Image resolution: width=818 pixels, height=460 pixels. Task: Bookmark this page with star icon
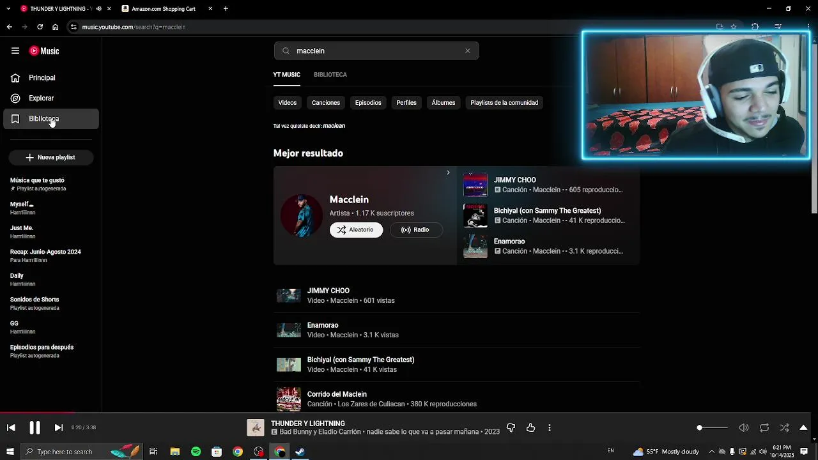point(734,27)
